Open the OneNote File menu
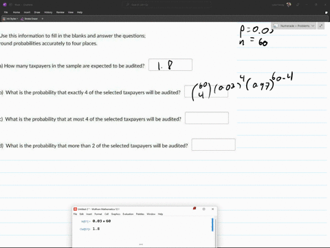The image size is (330, 248). (x=6, y=12)
